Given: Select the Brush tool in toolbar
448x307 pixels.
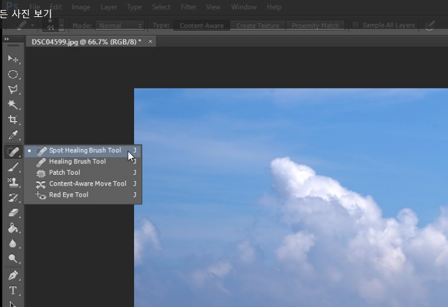Looking at the screenshot, I should coord(13,167).
